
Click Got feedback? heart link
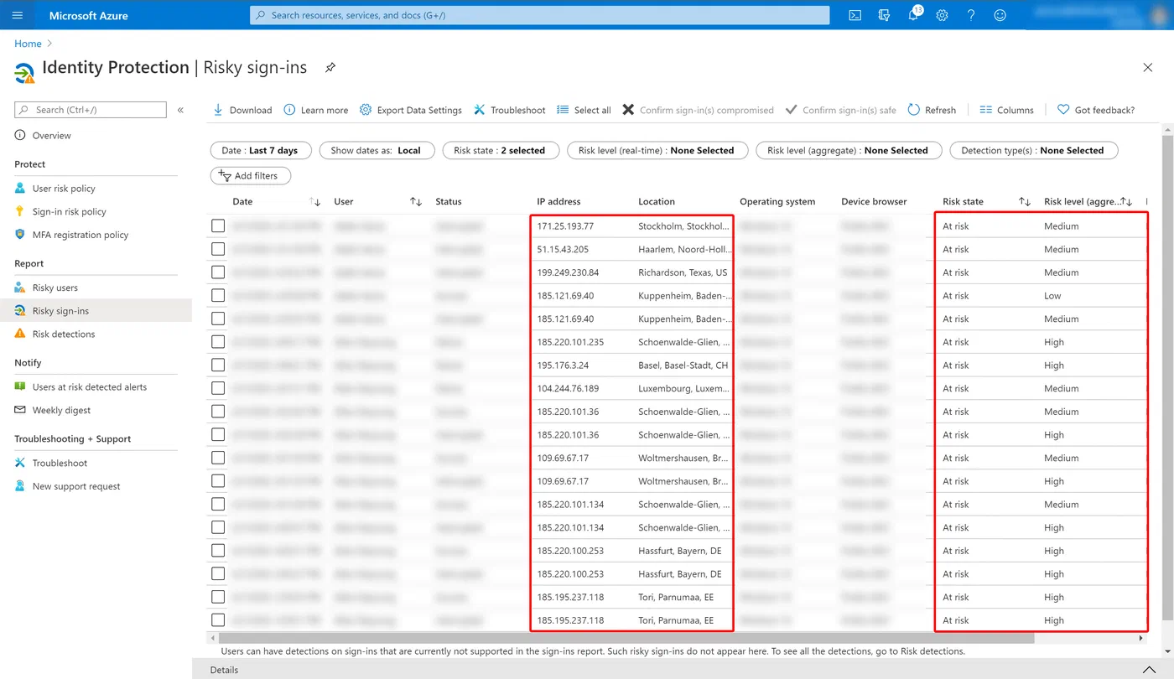coord(1096,110)
